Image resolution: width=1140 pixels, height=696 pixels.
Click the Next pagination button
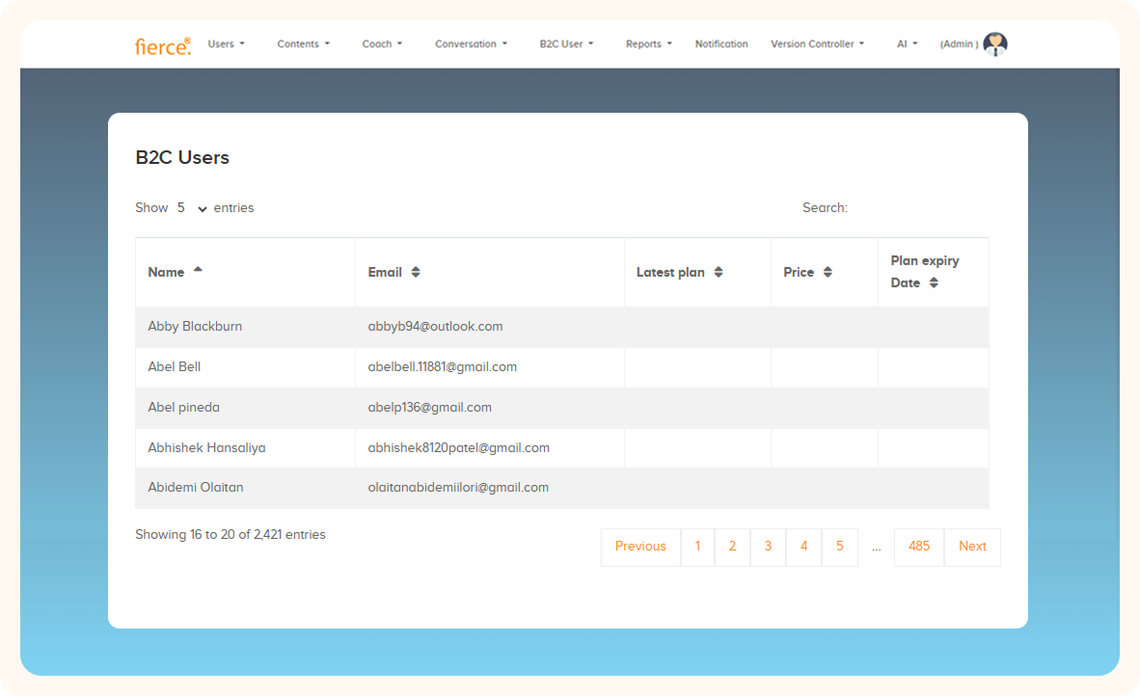972,547
